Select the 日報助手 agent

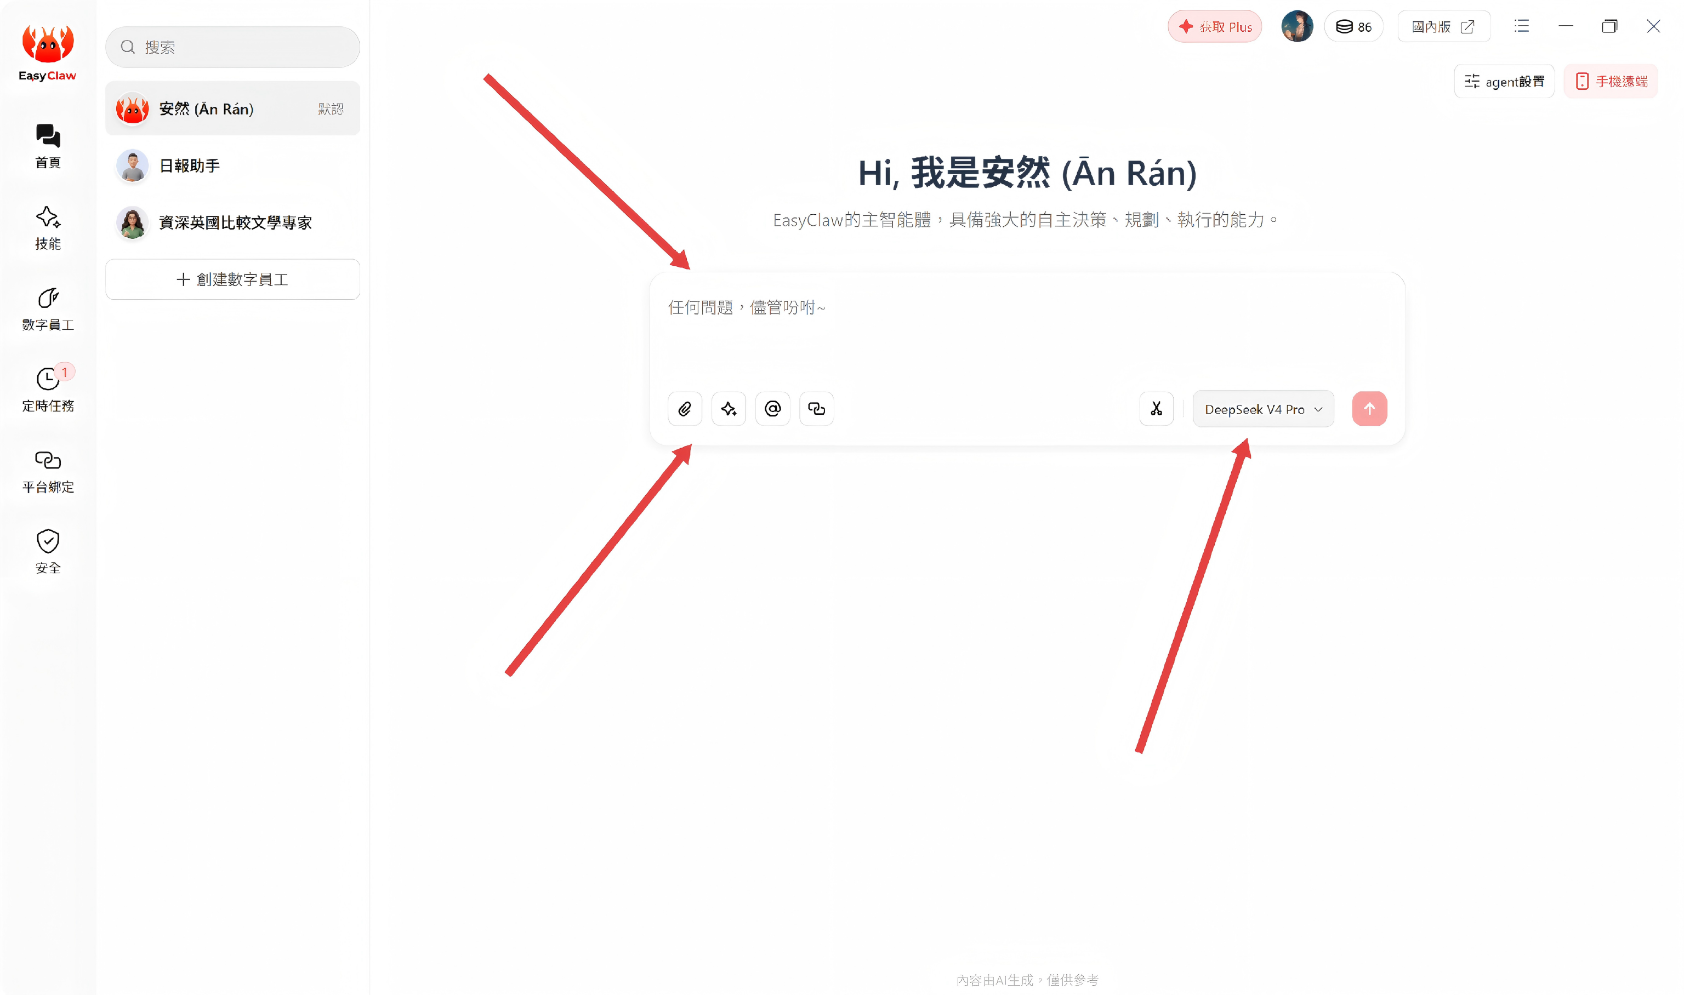point(233,165)
